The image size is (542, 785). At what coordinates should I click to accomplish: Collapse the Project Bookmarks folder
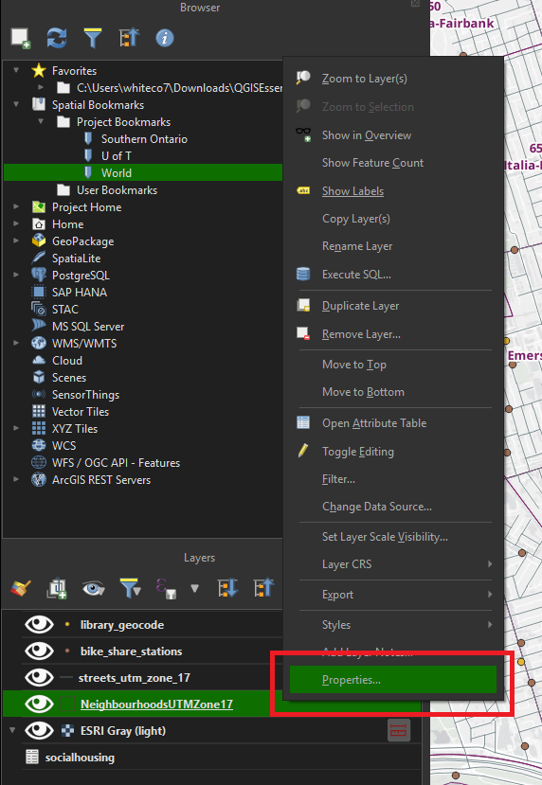point(41,121)
